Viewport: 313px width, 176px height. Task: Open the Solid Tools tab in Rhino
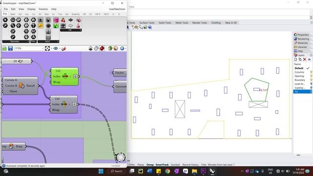(165, 23)
